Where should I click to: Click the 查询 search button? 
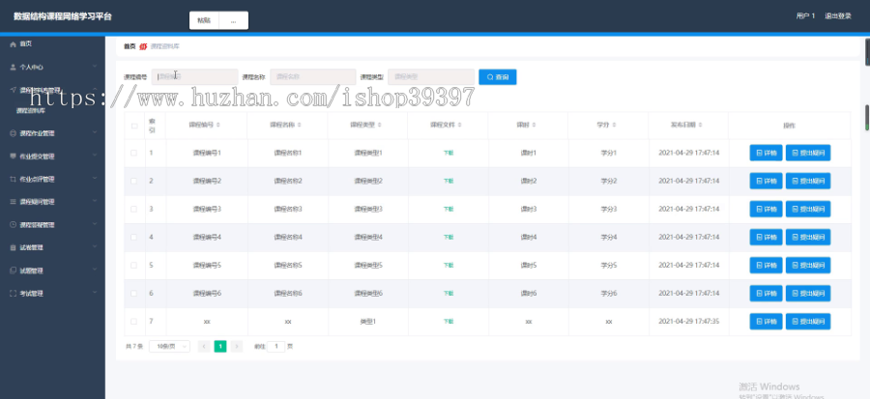498,77
